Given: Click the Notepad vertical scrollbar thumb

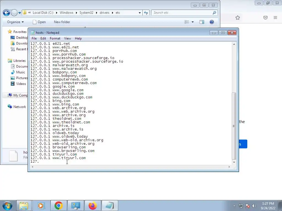Looking at the screenshot, I should [234, 126].
